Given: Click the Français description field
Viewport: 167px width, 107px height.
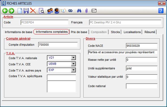Looking at the screenshot, I should click(x=125, y=22).
